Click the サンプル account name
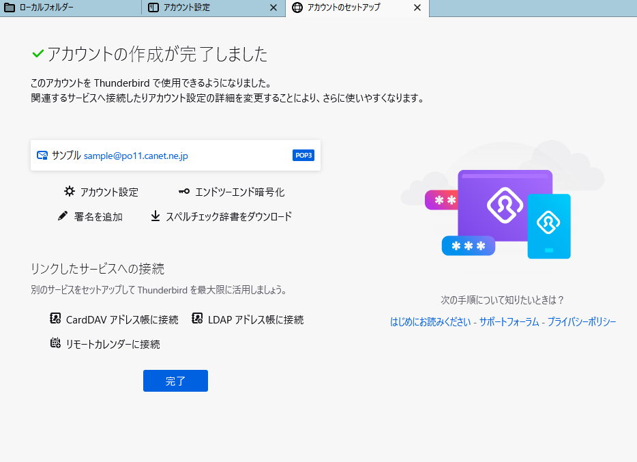The width and height of the screenshot is (637, 462). [x=66, y=155]
